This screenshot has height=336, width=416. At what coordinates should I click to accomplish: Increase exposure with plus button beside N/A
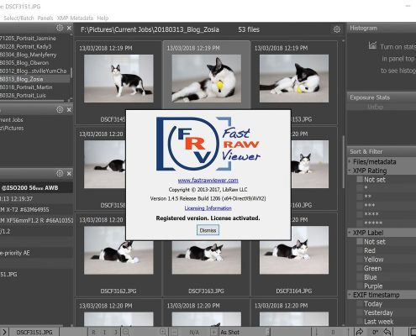pyautogui.click(x=213, y=333)
